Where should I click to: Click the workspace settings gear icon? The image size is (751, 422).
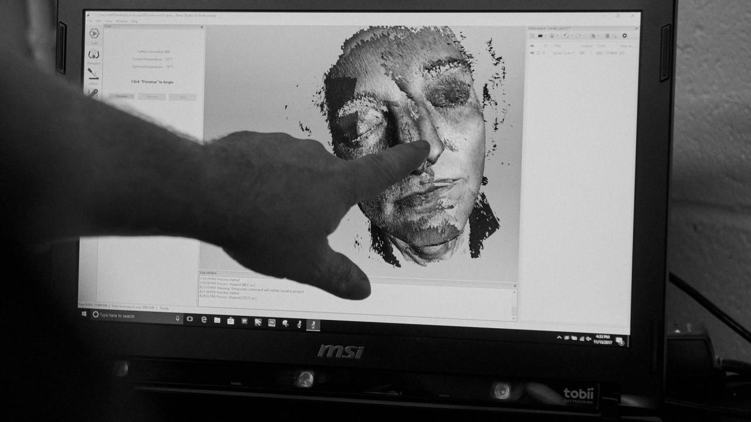click(x=624, y=36)
